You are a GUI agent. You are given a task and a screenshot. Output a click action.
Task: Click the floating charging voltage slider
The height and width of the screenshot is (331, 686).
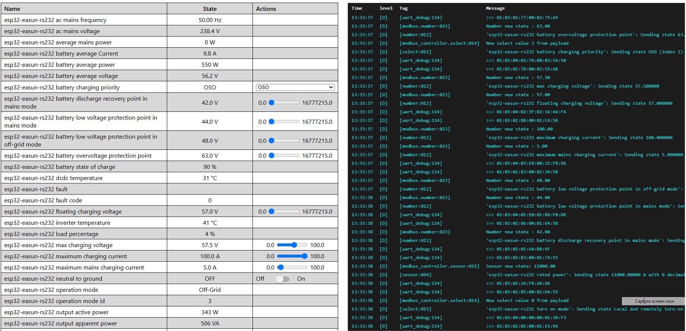[x=284, y=211]
